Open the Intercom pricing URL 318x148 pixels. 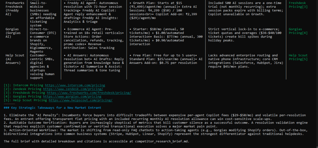75,85
